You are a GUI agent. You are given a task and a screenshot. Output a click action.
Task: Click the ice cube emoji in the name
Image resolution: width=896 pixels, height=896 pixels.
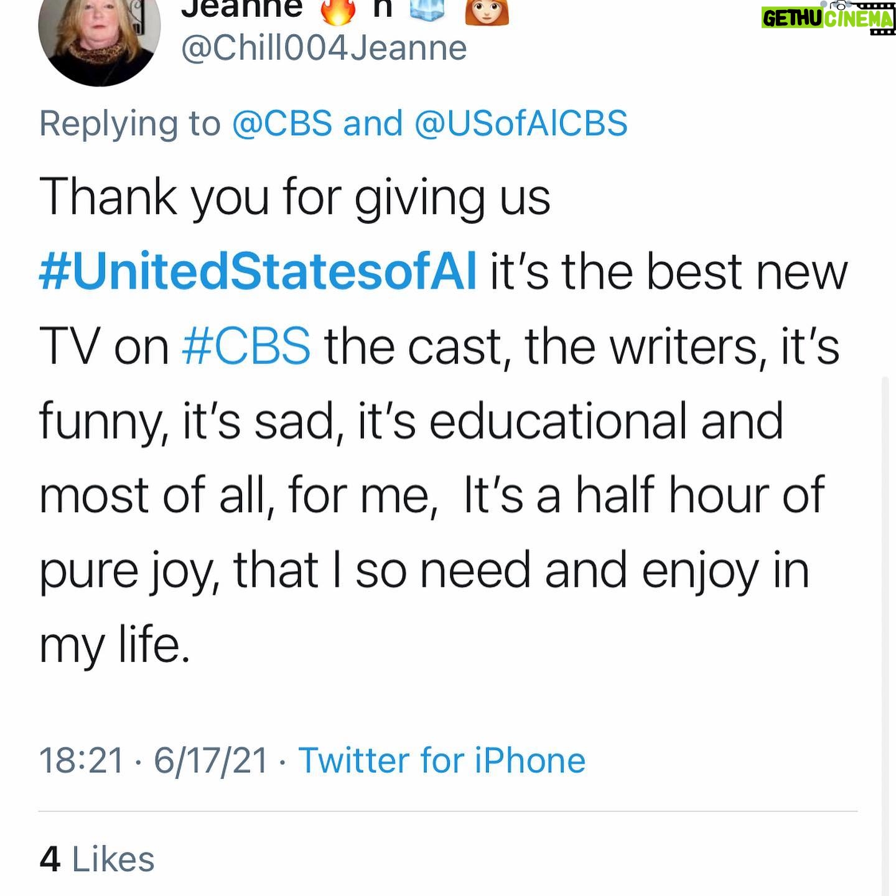tap(427, 9)
